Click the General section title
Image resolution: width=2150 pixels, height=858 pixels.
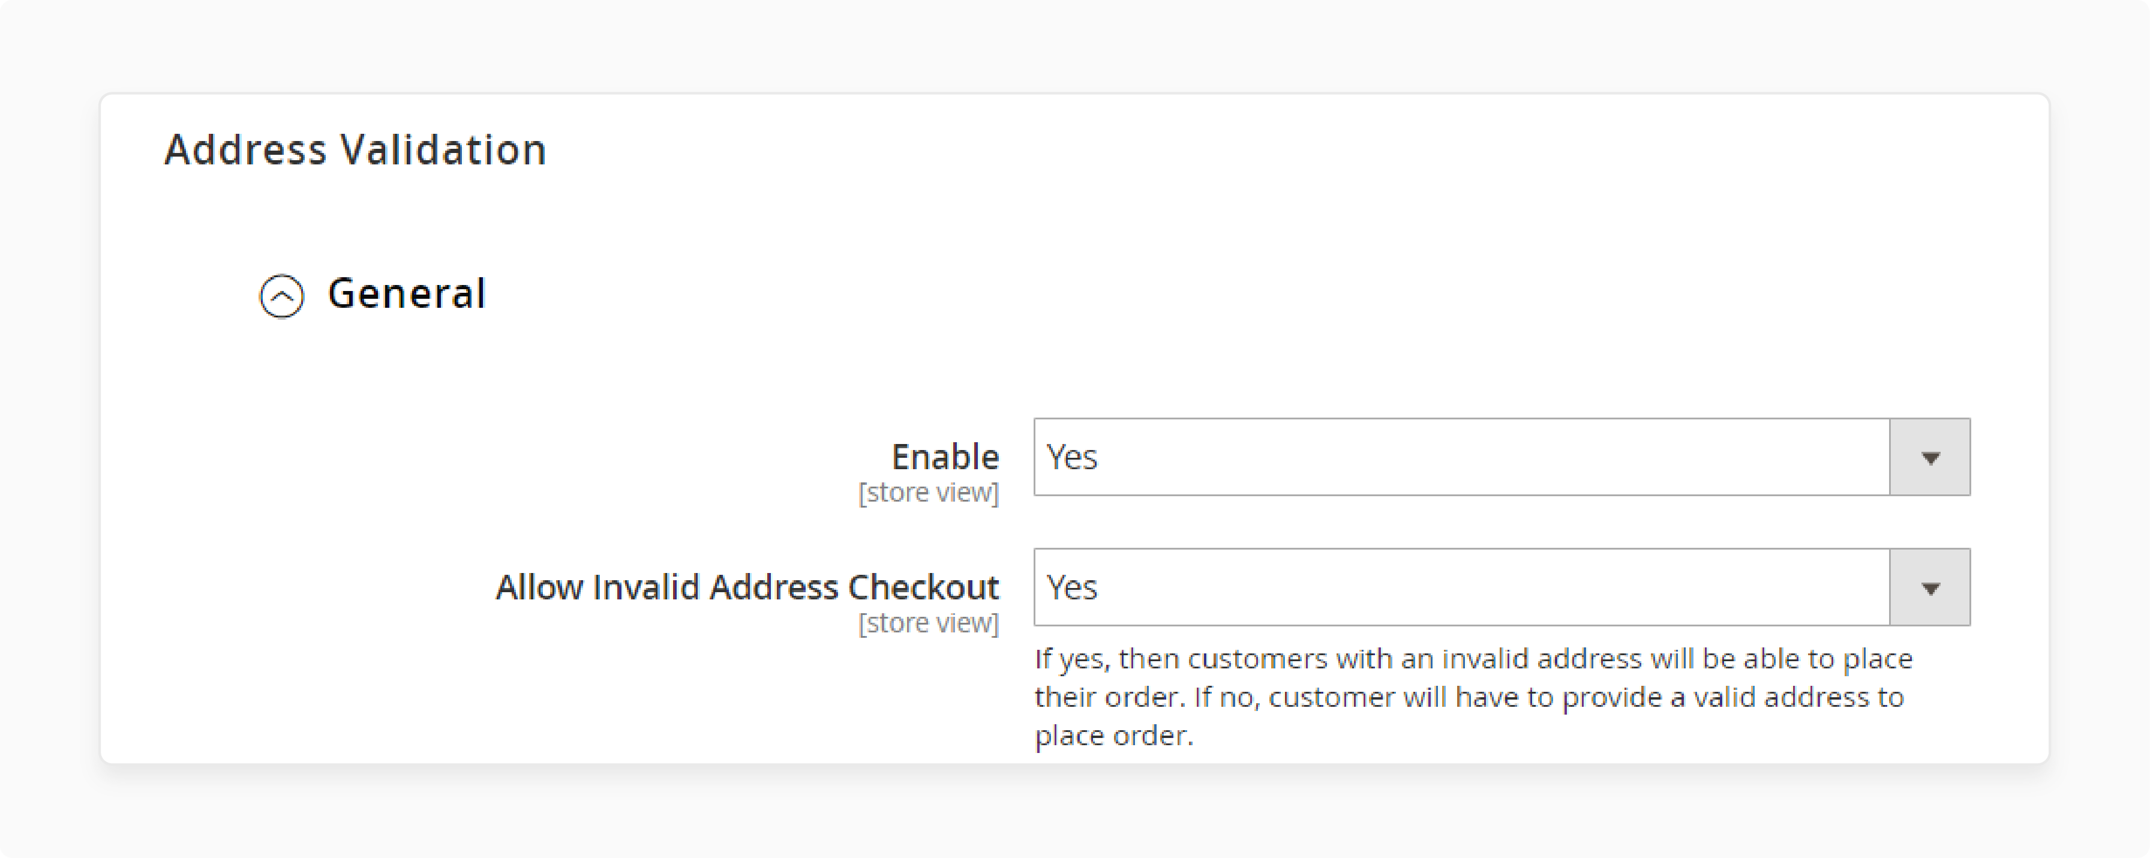click(408, 294)
